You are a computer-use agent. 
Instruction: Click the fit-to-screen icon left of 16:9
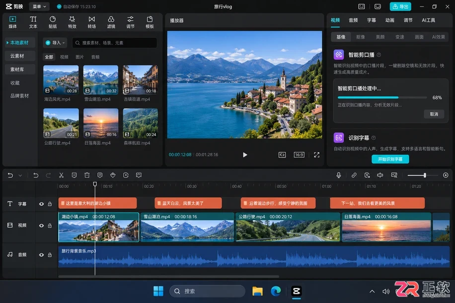[282, 155]
